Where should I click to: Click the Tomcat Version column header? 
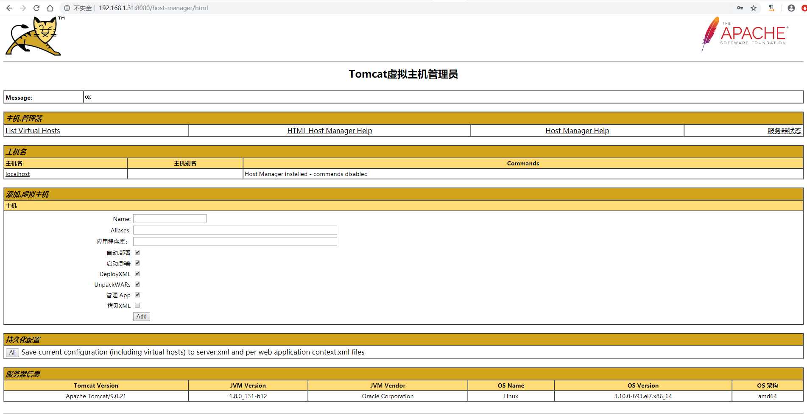pyautogui.click(x=96, y=385)
